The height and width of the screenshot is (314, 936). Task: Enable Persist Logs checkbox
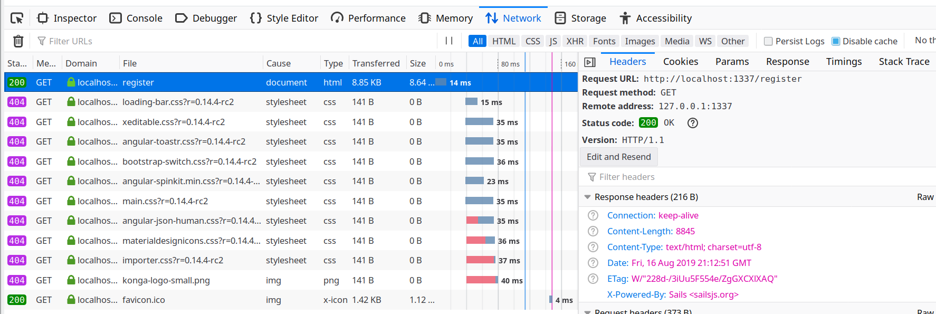tap(768, 41)
